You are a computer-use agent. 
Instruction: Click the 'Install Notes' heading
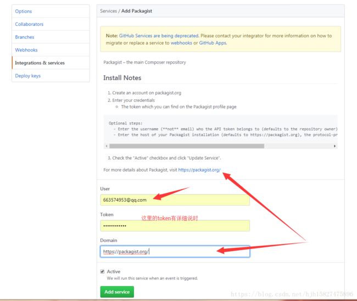(122, 78)
